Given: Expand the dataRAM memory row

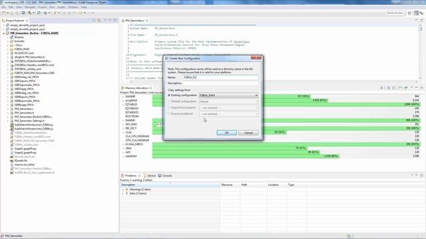Looking at the screenshot, I should pos(123,156).
